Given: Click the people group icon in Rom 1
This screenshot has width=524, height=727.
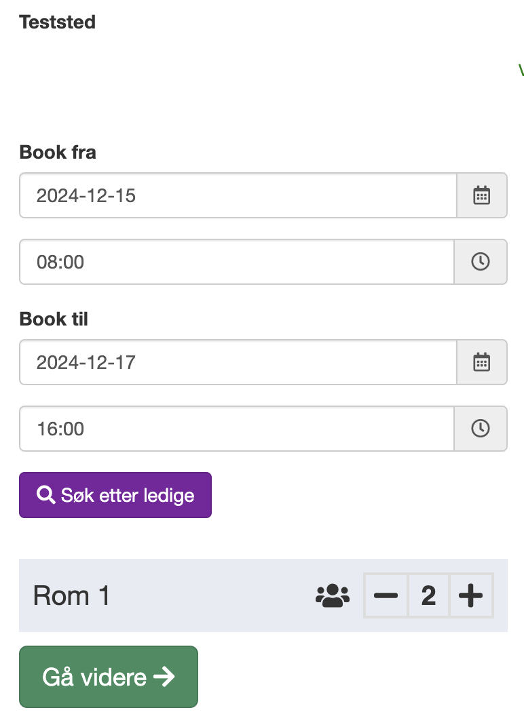Looking at the screenshot, I should pos(333,596).
